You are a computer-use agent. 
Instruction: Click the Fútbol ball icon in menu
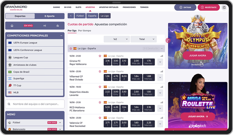(x=10, y=123)
